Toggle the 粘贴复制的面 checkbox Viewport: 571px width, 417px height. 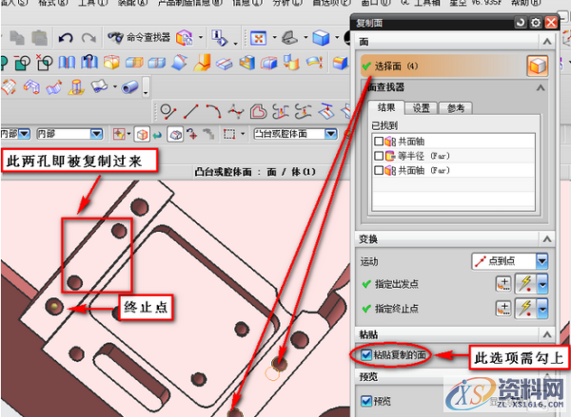click(x=366, y=354)
